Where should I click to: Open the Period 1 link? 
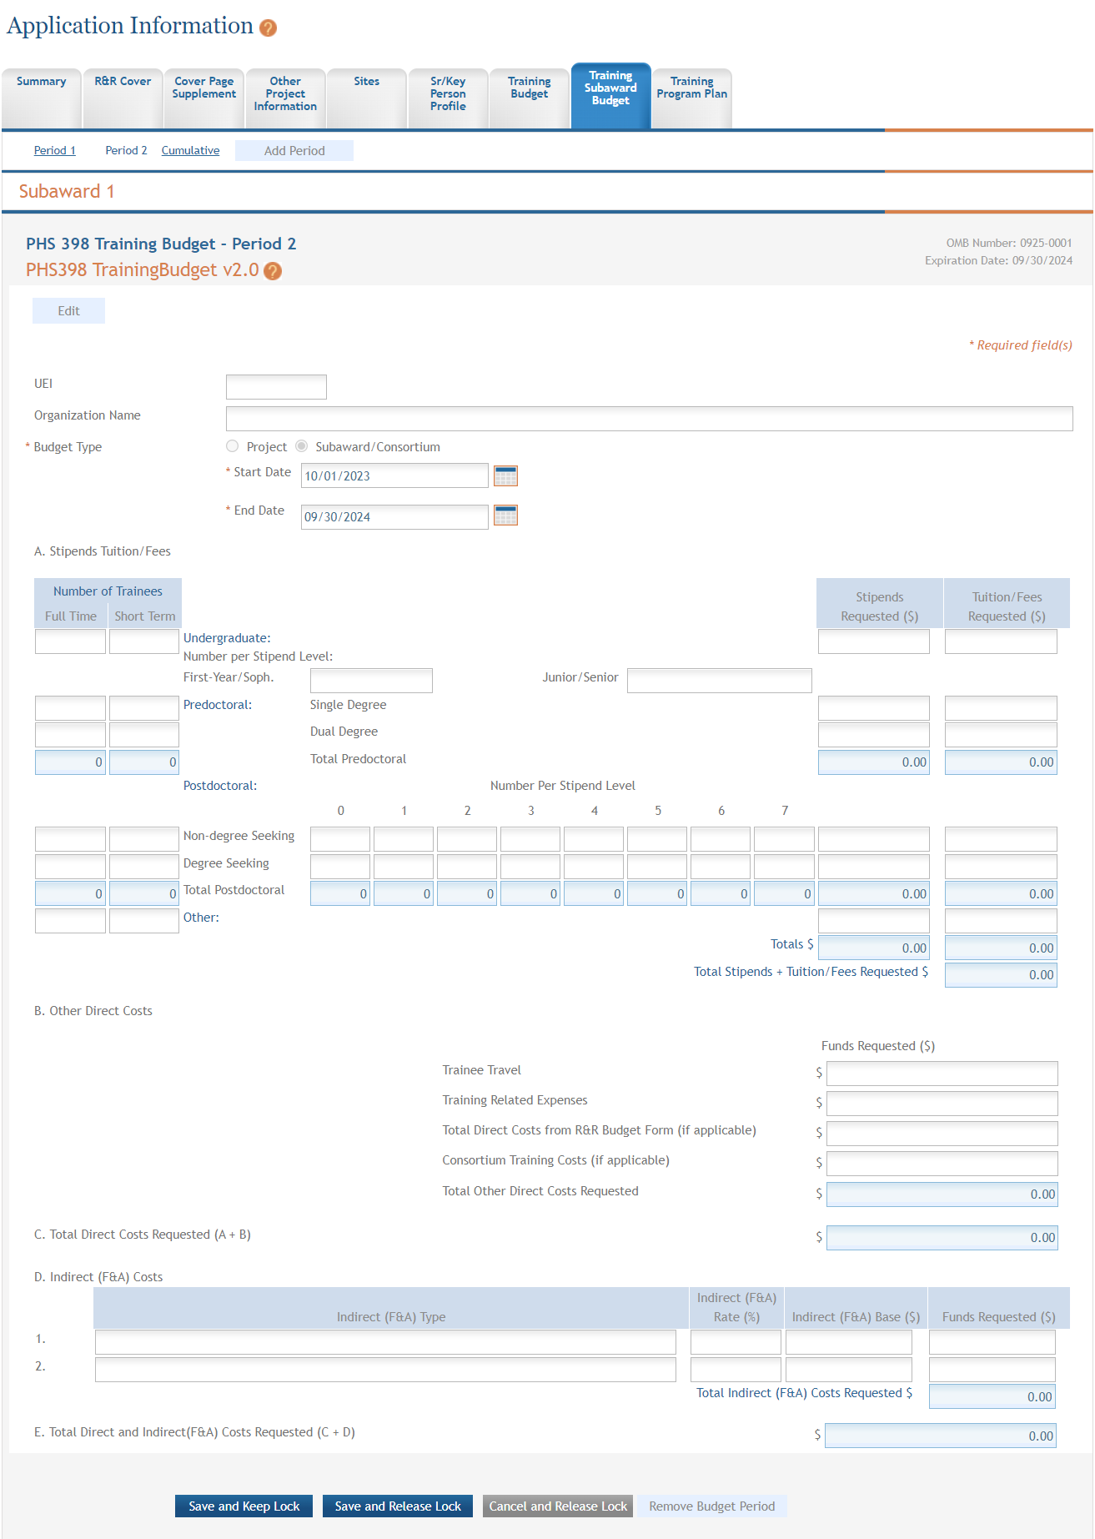click(55, 150)
